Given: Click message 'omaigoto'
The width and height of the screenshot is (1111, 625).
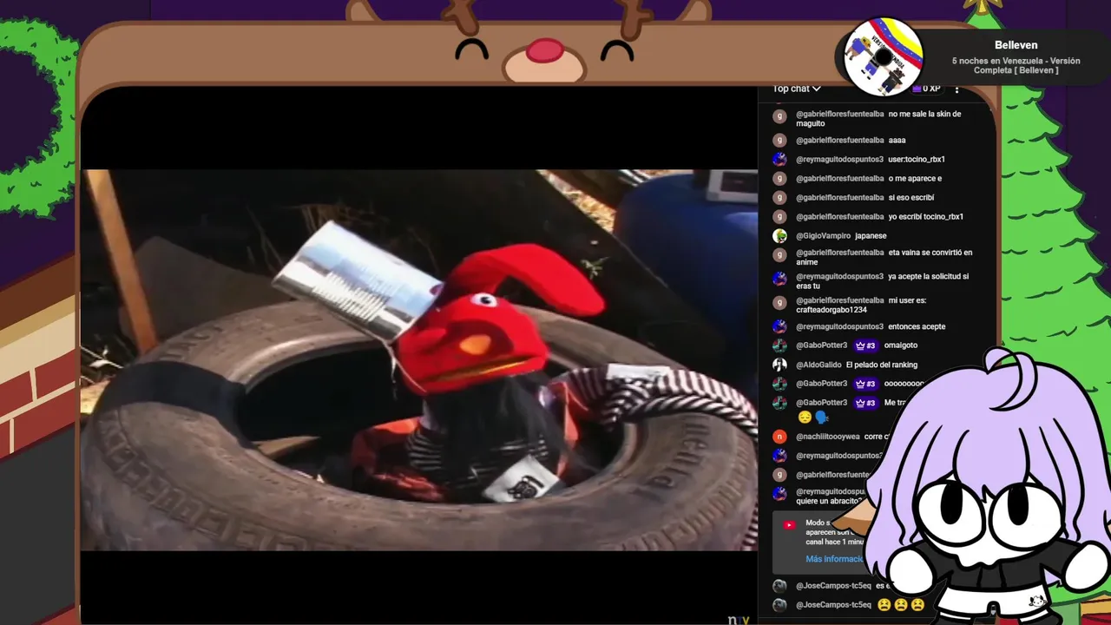Looking at the screenshot, I should [901, 345].
